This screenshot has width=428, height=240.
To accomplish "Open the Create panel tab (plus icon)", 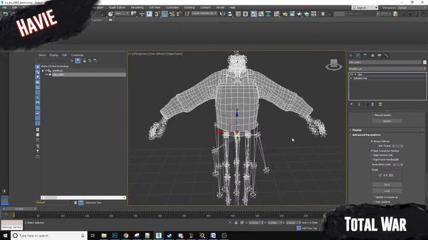I will click(351, 55).
